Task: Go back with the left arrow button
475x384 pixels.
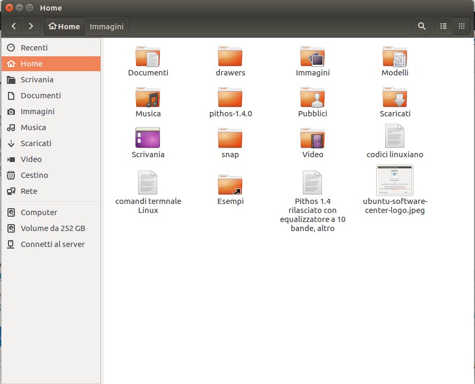Action: click(14, 26)
